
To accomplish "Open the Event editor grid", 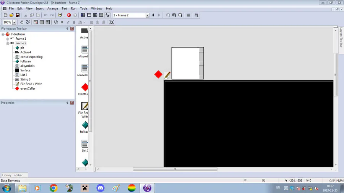I will [95, 15].
